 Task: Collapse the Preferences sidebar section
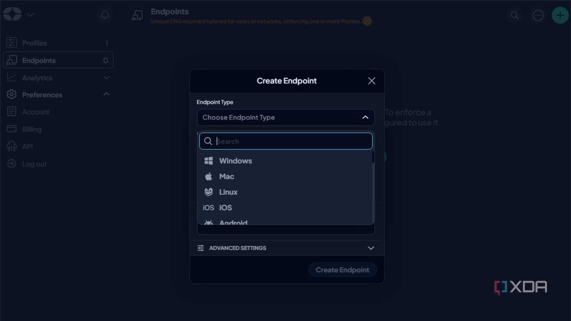click(107, 94)
